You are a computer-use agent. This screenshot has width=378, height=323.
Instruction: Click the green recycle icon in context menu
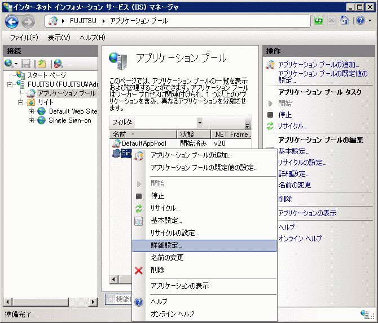[x=139, y=209]
